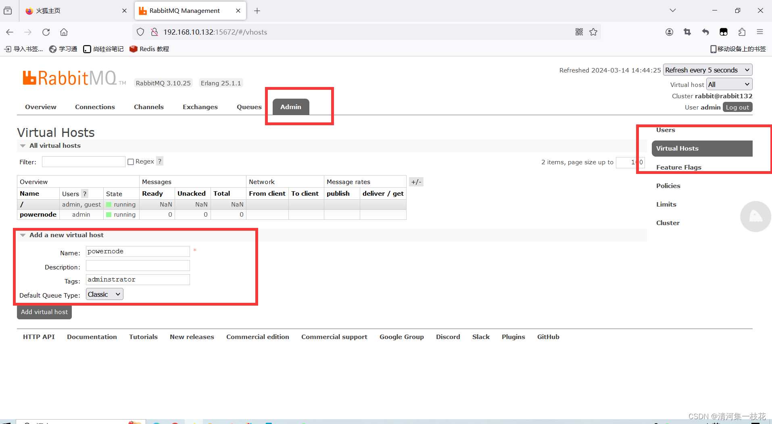Viewport: 772px width, 424px height.
Task: Open the Redis 教程 bookmark
Action: (x=149, y=49)
